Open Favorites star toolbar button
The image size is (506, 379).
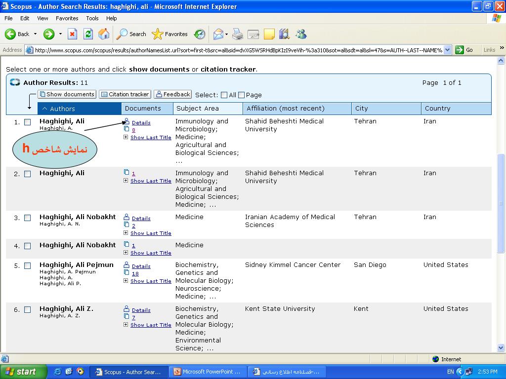click(169, 34)
